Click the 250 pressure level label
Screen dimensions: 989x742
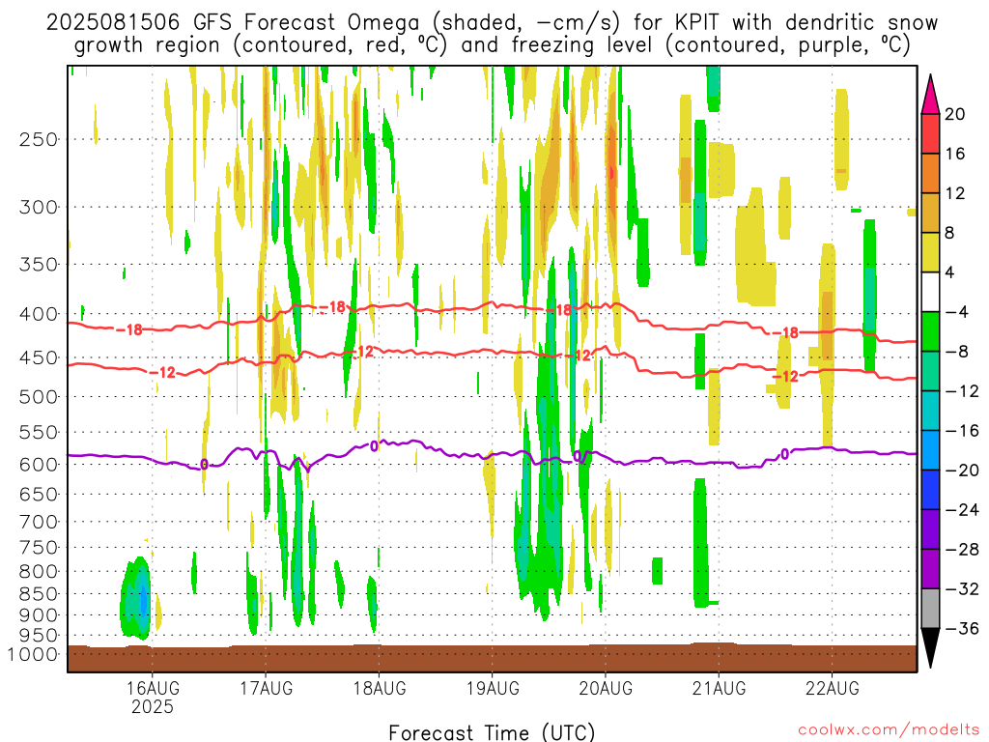(x=39, y=139)
